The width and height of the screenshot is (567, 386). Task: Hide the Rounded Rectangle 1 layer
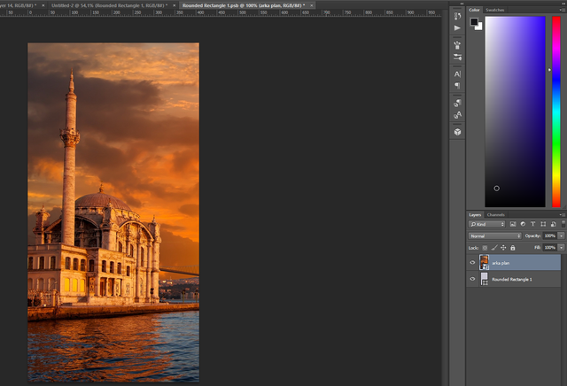pos(472,279)
